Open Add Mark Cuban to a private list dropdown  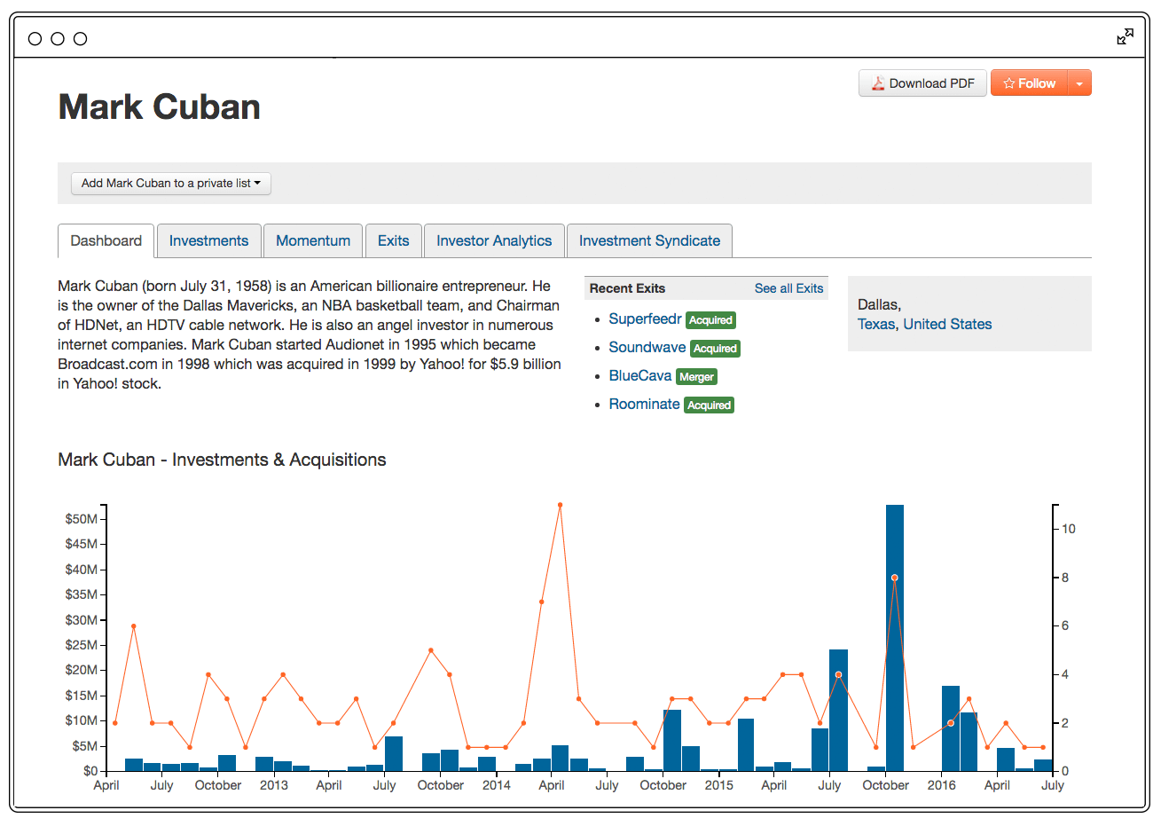[x=171, y=184]
